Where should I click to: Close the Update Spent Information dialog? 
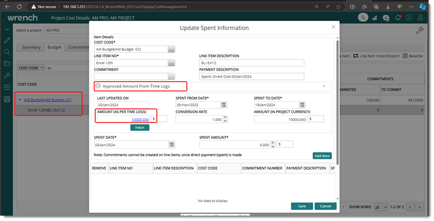pos(333,27)
